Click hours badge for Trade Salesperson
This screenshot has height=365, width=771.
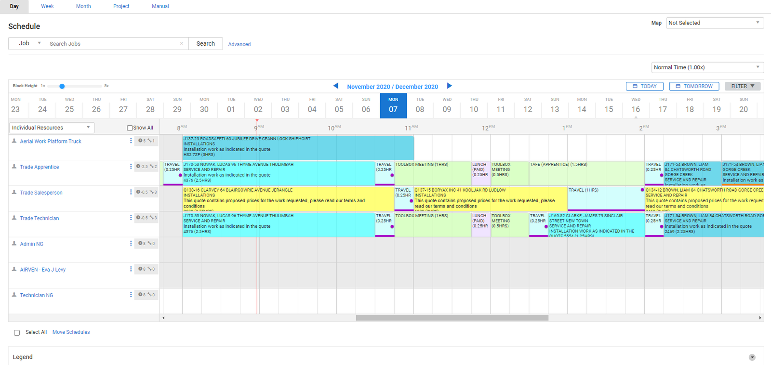point(146,192)
